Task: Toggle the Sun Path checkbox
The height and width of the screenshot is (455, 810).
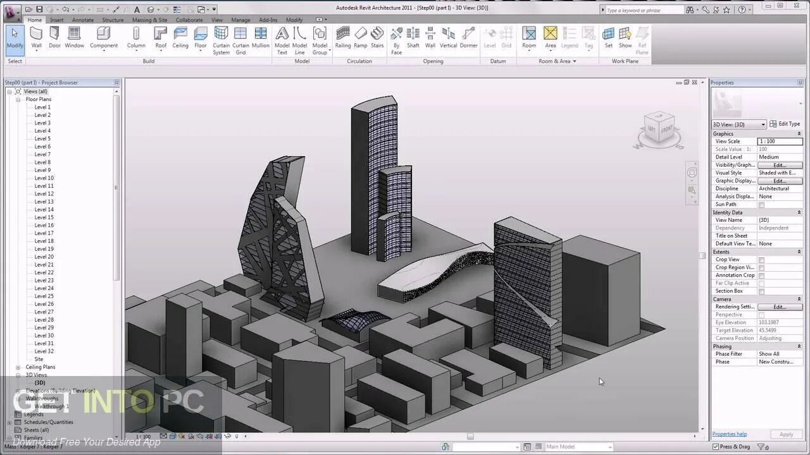Action: [x=761, y=205]
